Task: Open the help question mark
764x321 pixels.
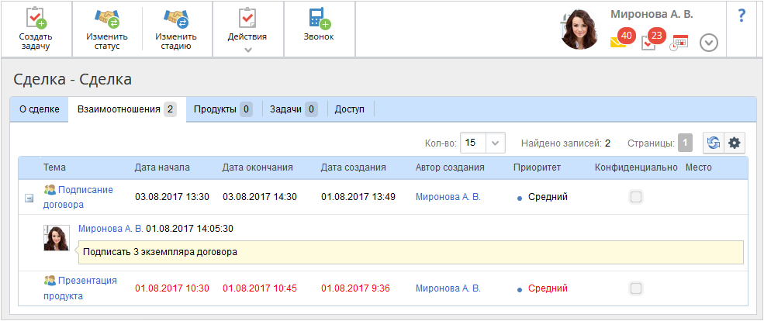Action: [742, 15]
